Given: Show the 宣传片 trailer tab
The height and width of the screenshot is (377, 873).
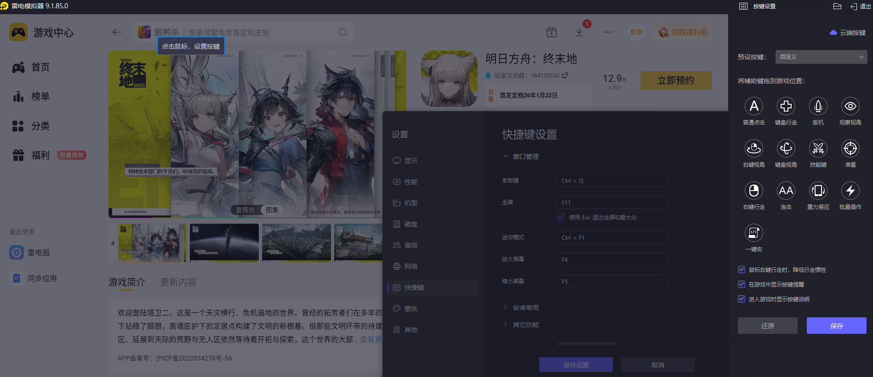Looking at the screenshot, I should point(245,210).
